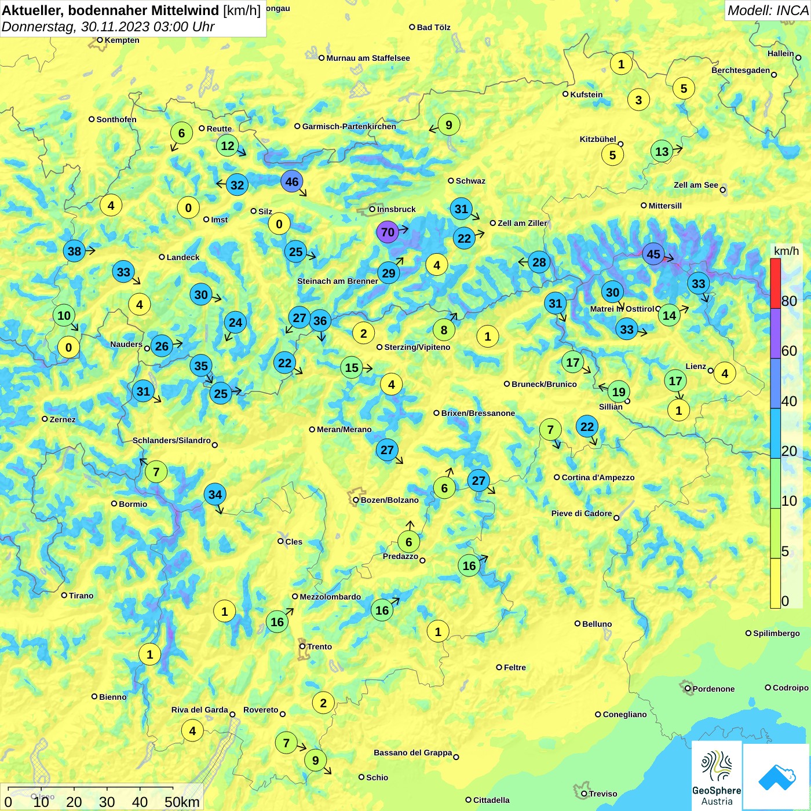Select the green 10 wind marker
Viewport: 811px width, 811px height.
64,316
